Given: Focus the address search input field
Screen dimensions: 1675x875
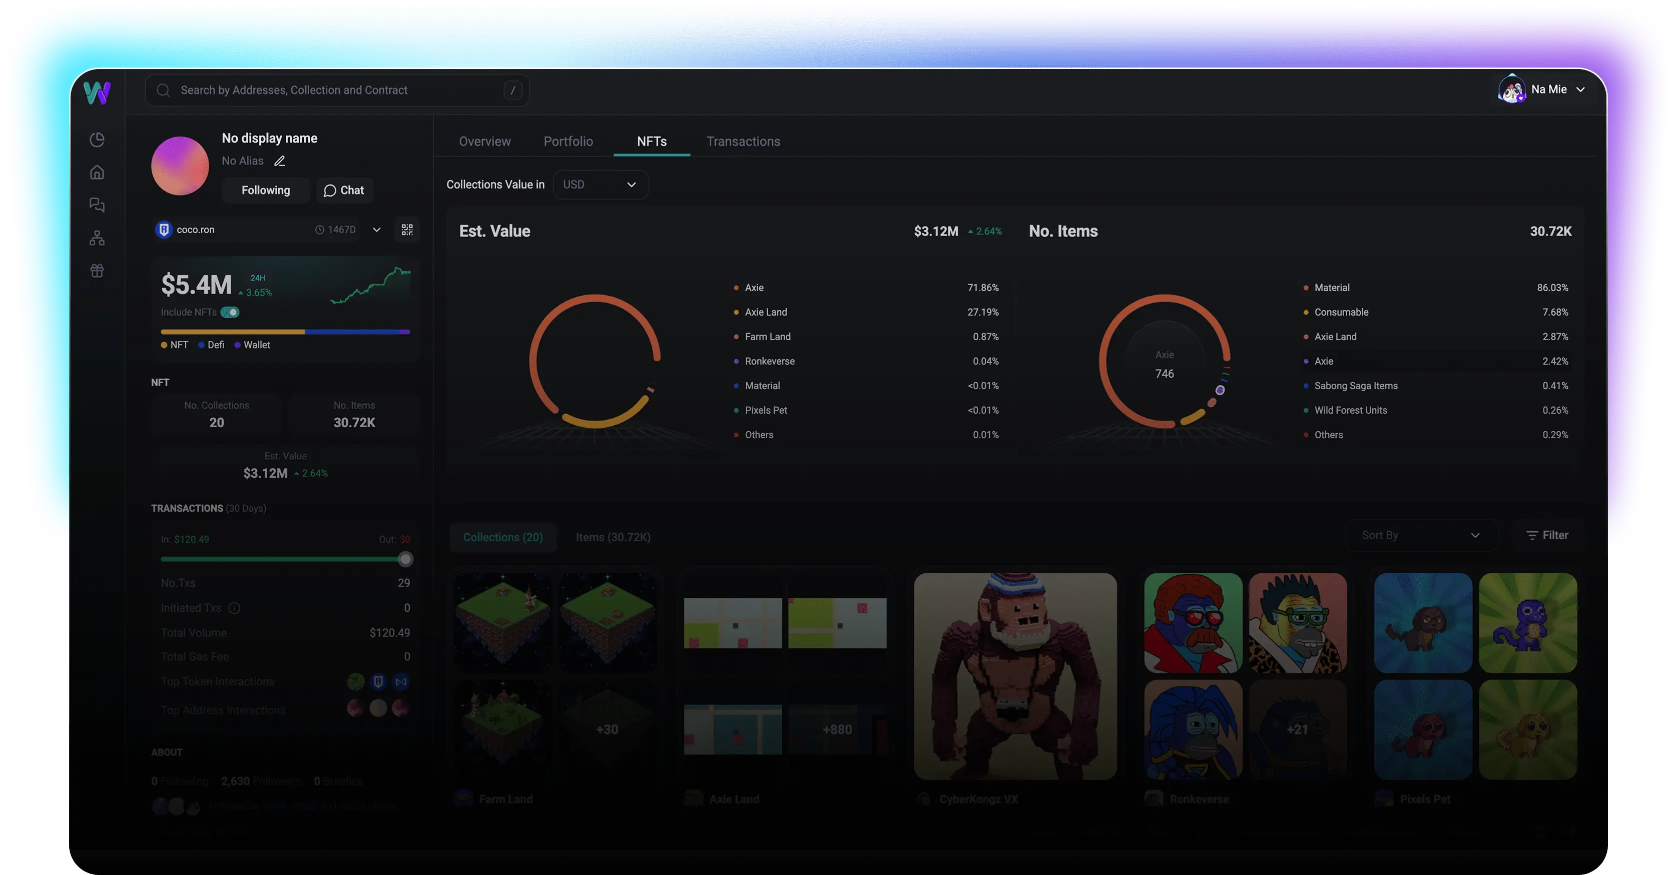Looking at the screenshot, I should pyautogui.click(x=337, y=91).
